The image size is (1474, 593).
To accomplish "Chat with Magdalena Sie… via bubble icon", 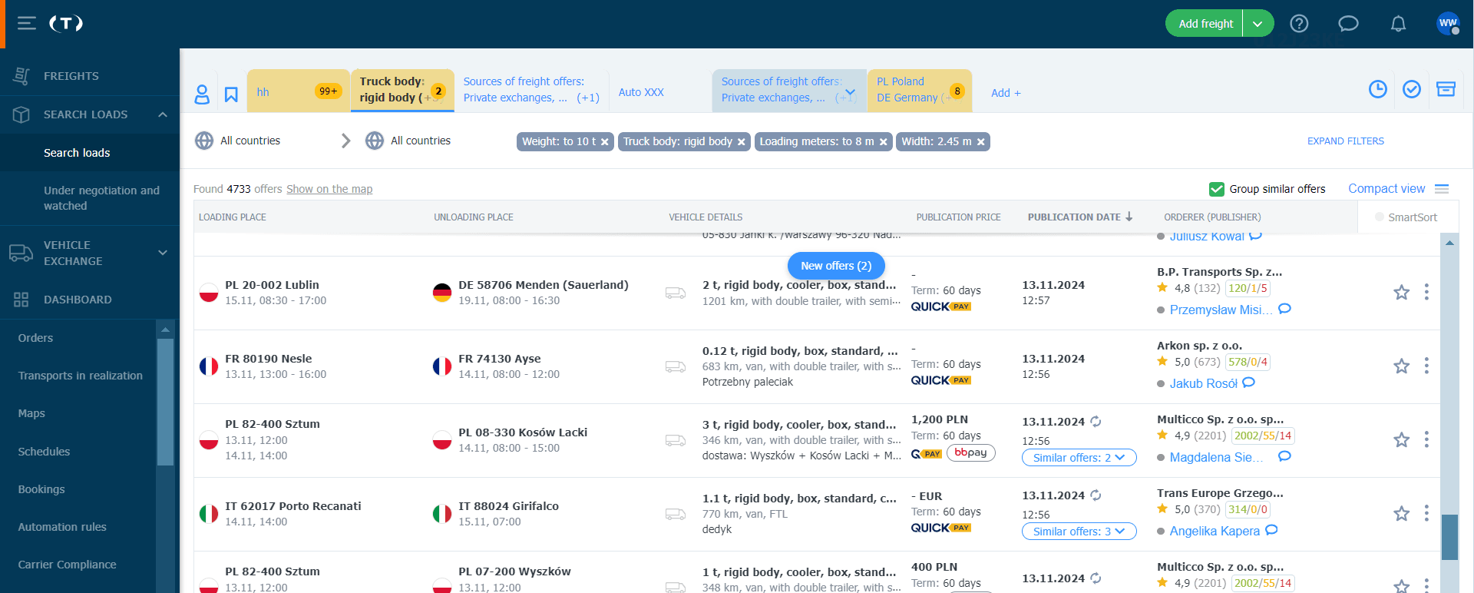I will (x=1284, y=456).
